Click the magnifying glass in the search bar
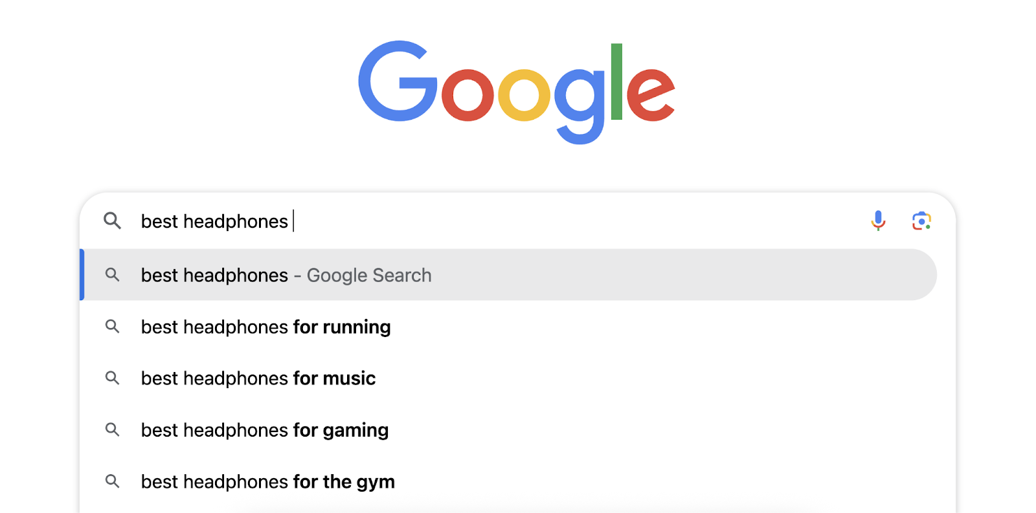This screenshot has width=1036, height=513. tap(112, 221)
